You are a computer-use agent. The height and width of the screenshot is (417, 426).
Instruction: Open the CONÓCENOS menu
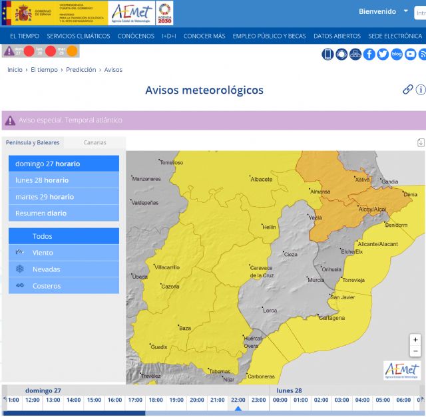[136, 36]
